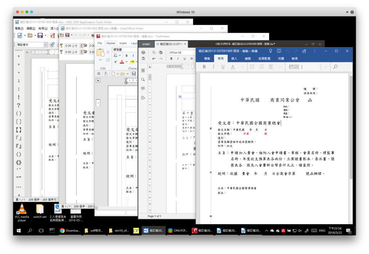Expand the Word styles gallery dropdown arrow

tap(325, 67)
